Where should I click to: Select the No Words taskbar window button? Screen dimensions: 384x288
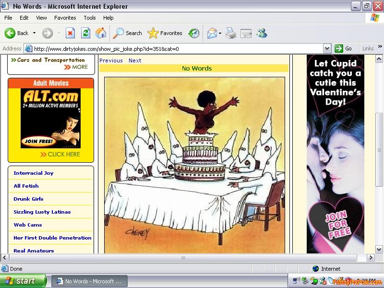tap(89, 281)
